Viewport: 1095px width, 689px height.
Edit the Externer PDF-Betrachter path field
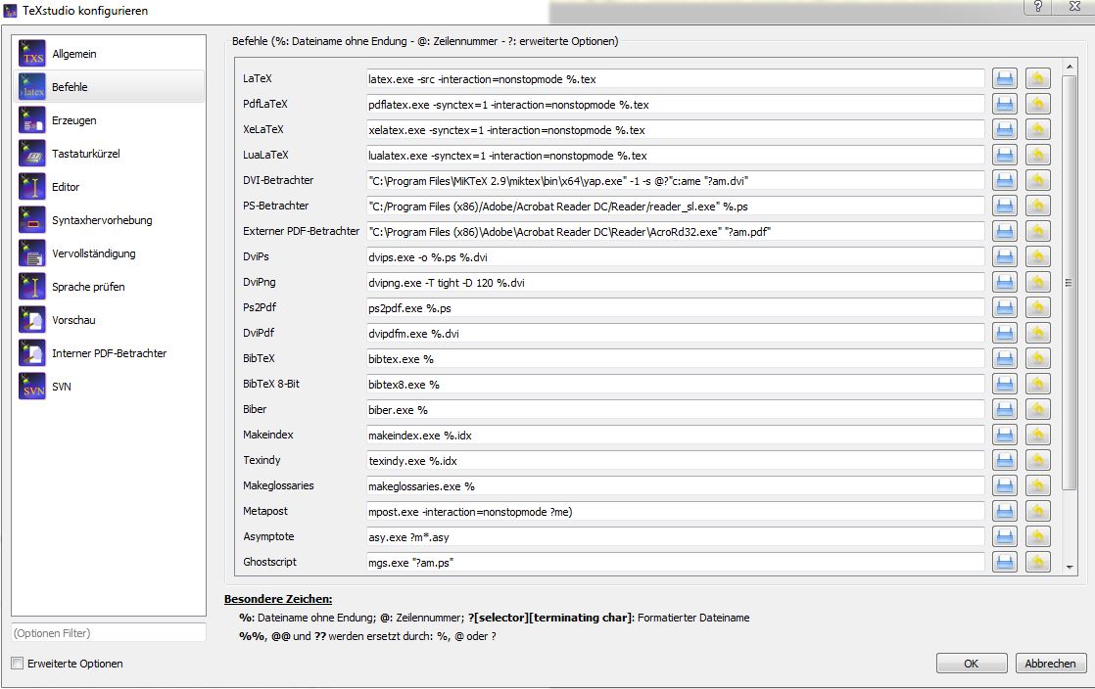(675, 231)
